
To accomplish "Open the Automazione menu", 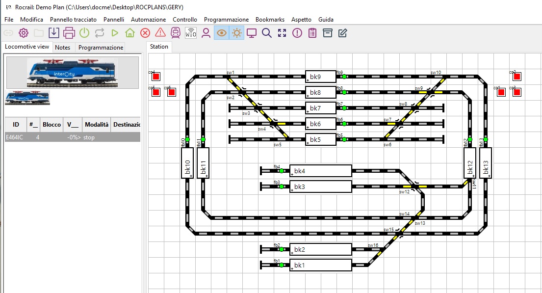I will point(148,20).
